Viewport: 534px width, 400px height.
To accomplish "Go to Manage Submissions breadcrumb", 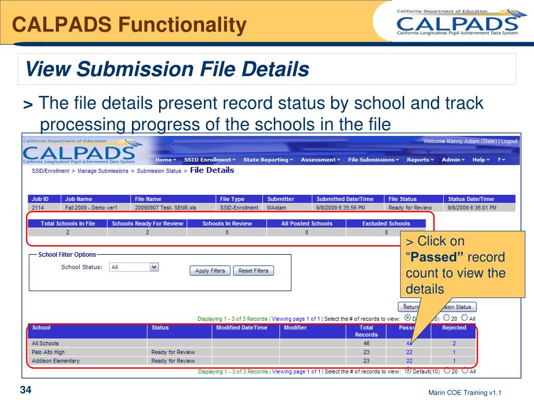I will (103, 171).
